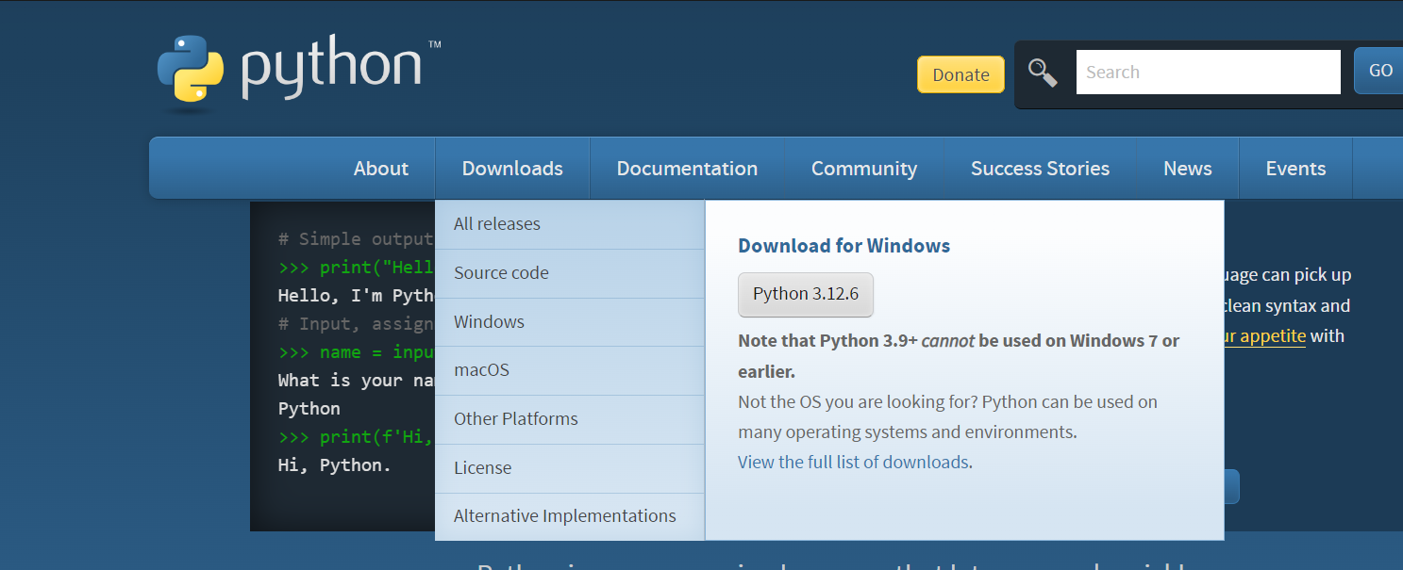The height and width of the screenshot is (570, 1403).
Task: Choose macOS in the Downloads submenu
Action: coord(570,370)
